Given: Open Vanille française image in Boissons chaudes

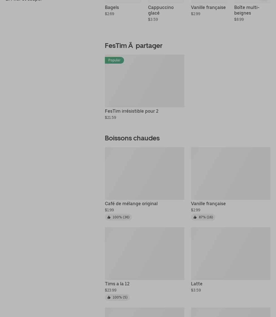Looking at the screenshot, I should (x=231, y=173).
